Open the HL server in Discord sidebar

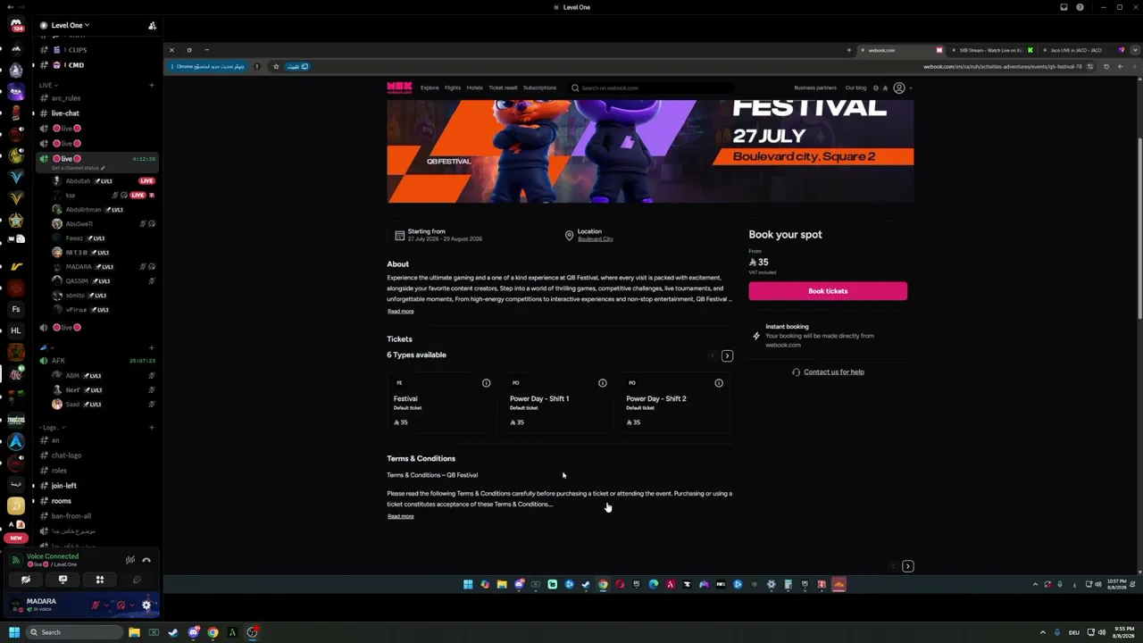(x=16, y=330)
